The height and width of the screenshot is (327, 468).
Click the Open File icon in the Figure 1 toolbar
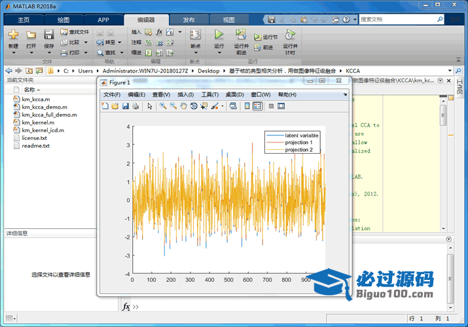pos(115,106)
